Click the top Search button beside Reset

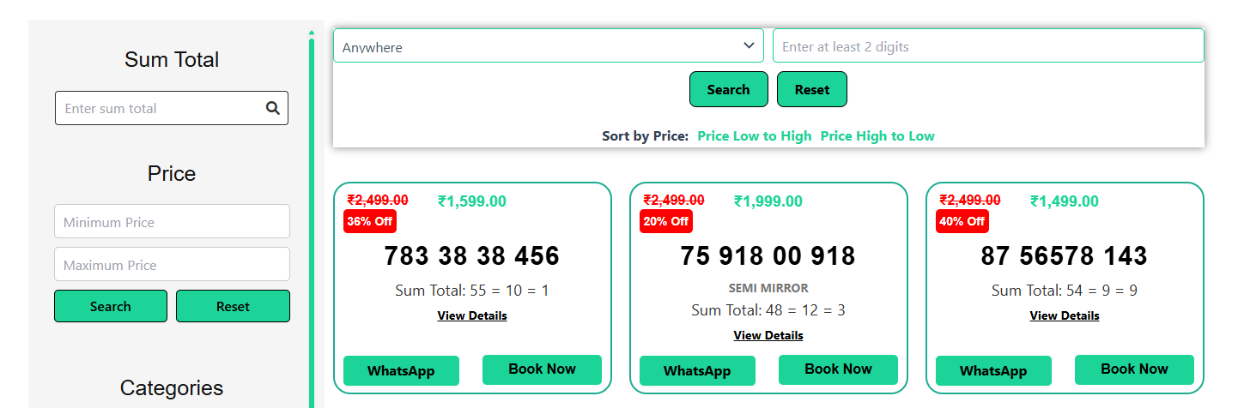728,90
